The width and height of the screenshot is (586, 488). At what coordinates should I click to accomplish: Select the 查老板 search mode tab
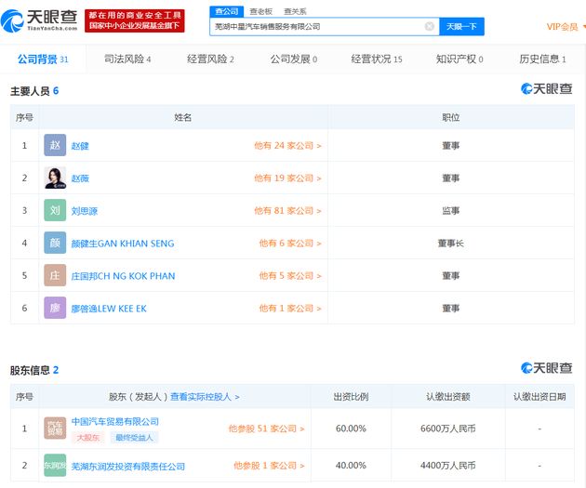coord(260,11)
